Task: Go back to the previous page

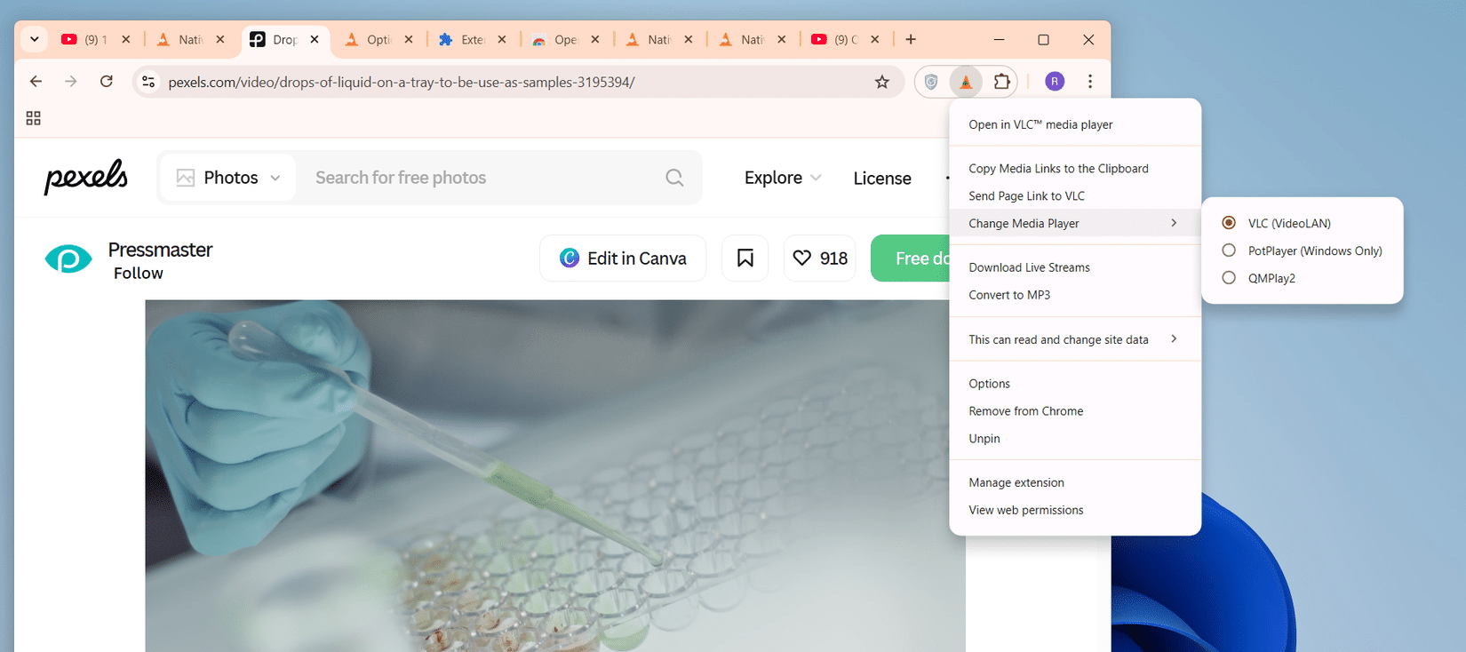Action: click(36, 82)
